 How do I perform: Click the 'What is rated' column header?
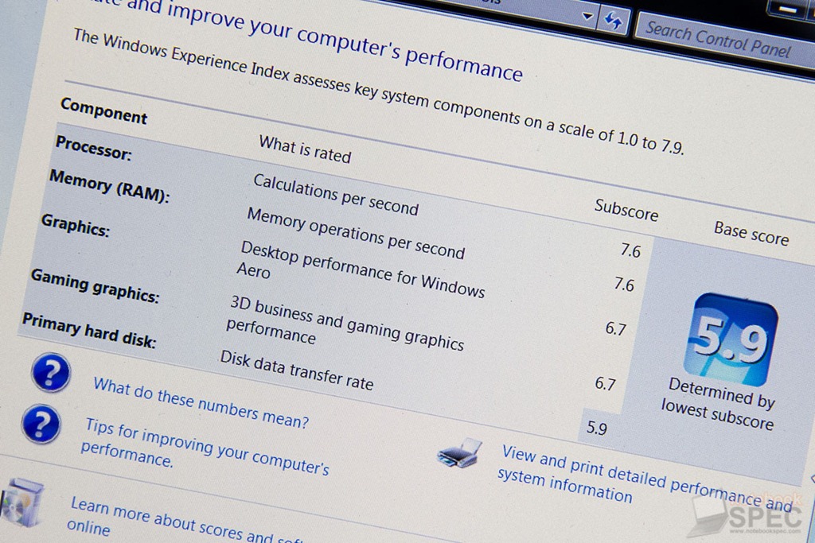click(x=305, y=149)
